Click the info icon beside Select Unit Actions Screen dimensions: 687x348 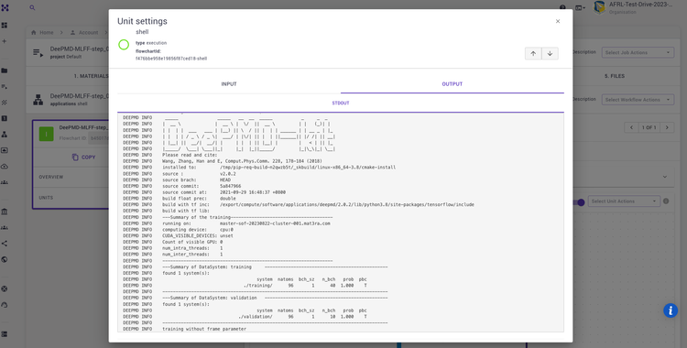[x=666, y=201]
